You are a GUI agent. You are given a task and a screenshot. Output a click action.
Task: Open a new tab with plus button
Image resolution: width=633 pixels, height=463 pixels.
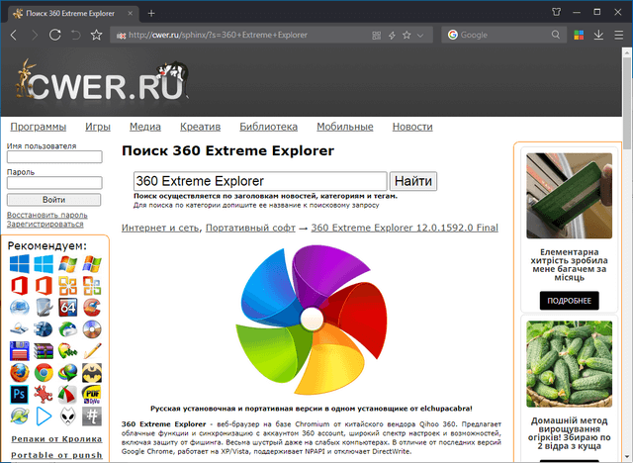pyautogui.click(x=151, y=13)
